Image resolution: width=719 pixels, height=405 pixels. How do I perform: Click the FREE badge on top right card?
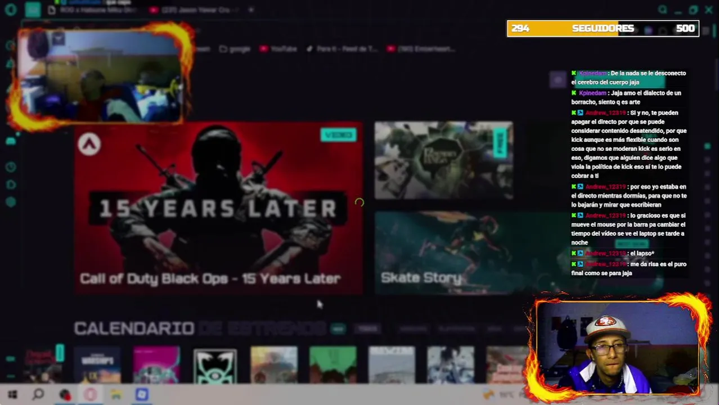499,143
